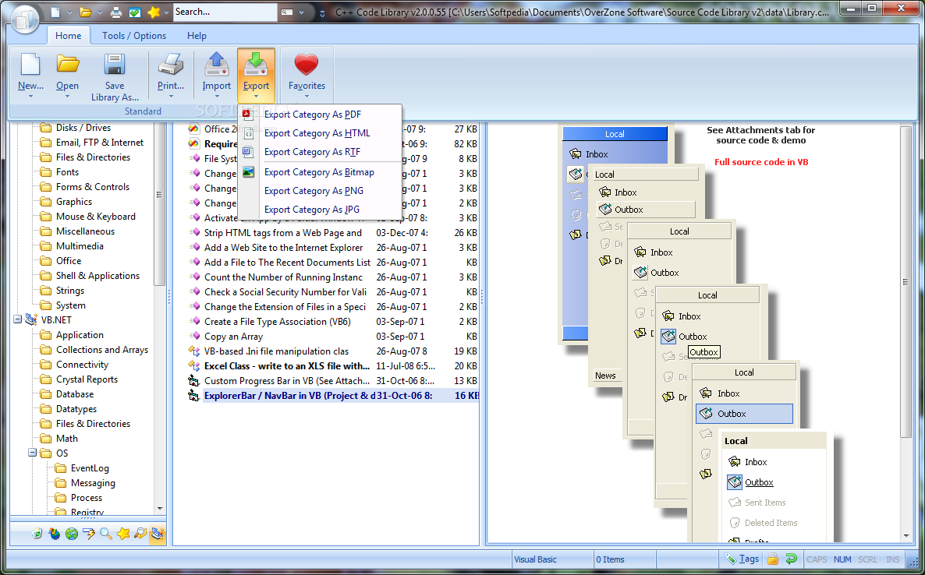The image size is (925, 575).
Task: Switch to the Home tab
Action: (69, 35)
